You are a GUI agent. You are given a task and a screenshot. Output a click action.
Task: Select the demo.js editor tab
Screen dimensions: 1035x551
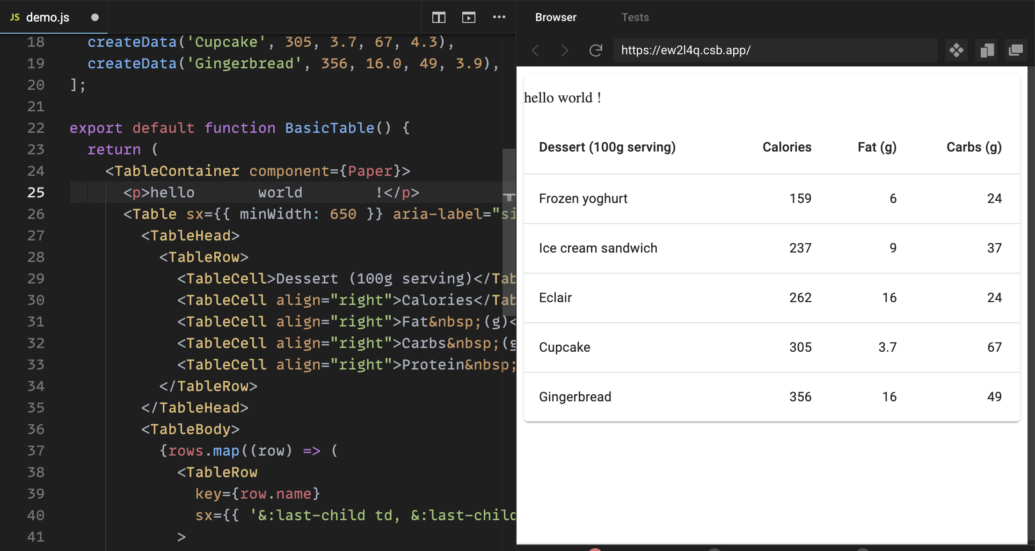pos(47,17)
